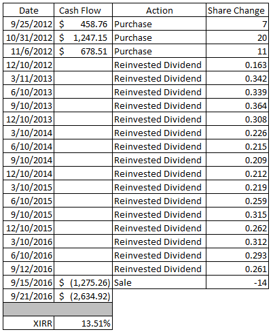Click Reinvested Dividend for 6/10/2013
Viewport: 273px width, 332px height.
[159, 92]
